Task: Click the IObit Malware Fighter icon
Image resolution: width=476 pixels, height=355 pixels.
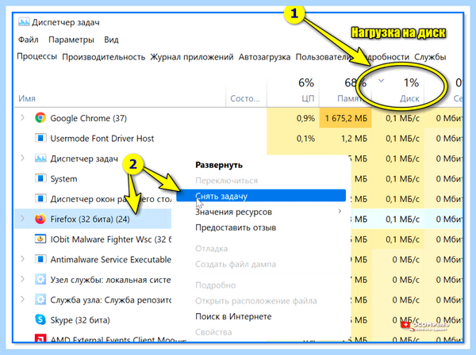Action: (40, 239)
